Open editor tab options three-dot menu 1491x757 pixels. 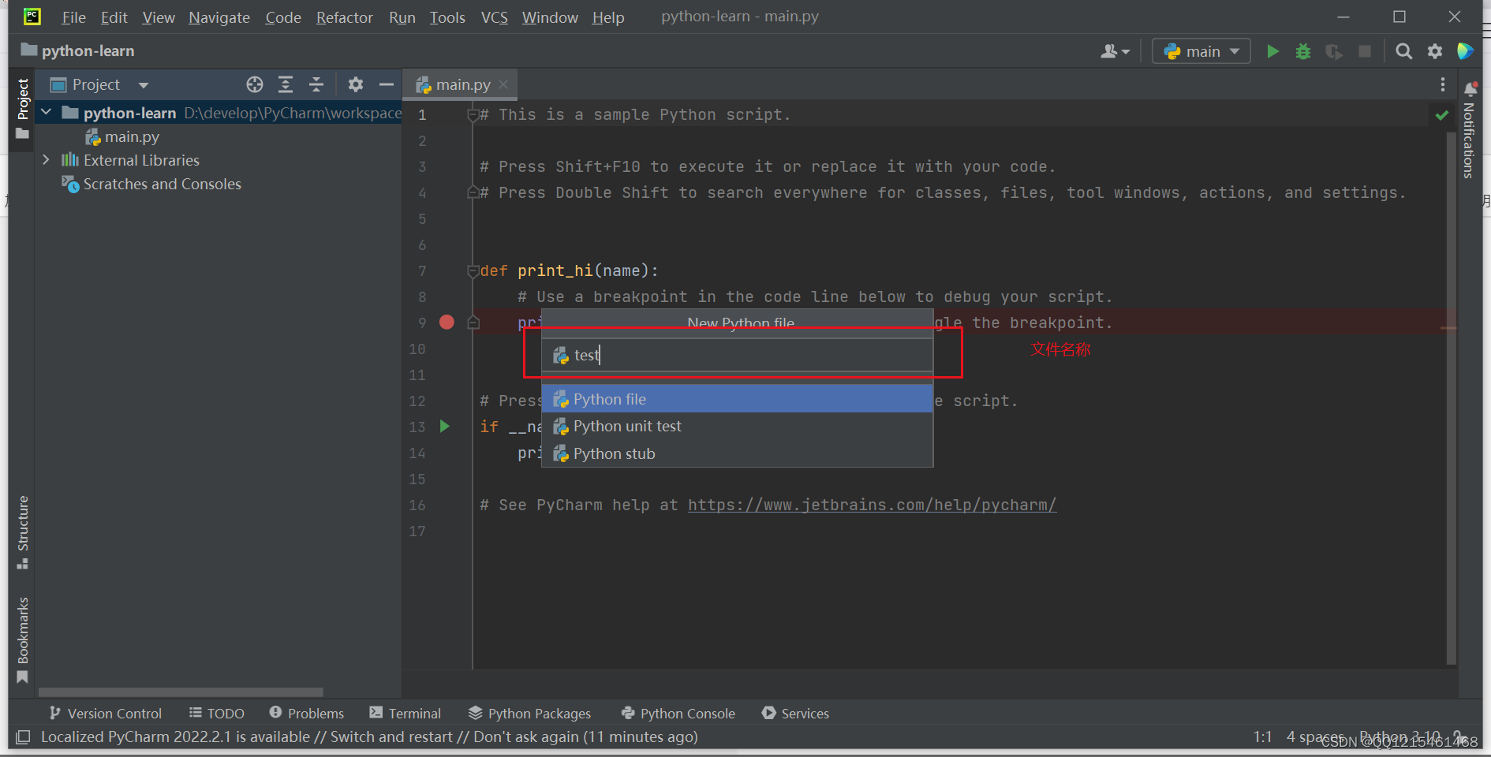[1443, 84]
